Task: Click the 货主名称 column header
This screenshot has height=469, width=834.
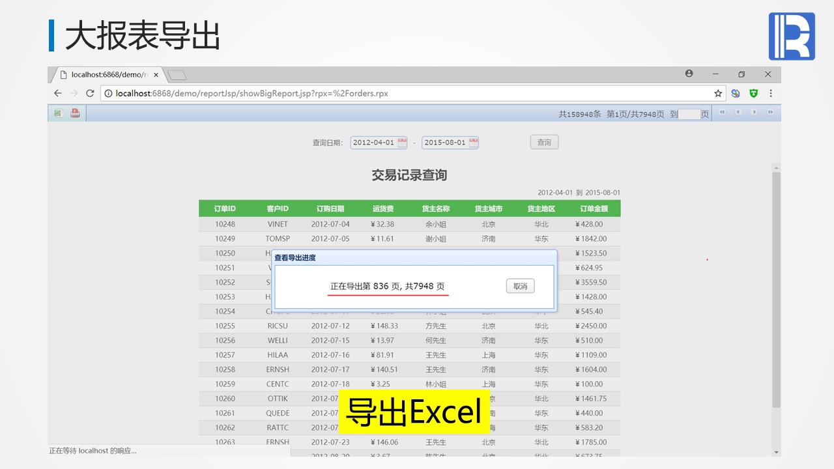Action: point(436,209)
